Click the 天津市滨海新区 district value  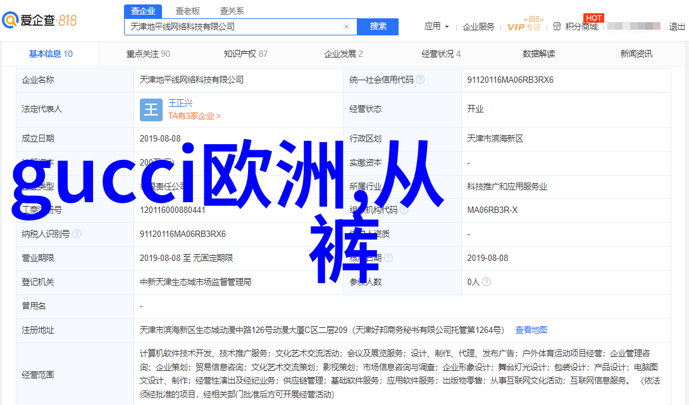point(495,138)
